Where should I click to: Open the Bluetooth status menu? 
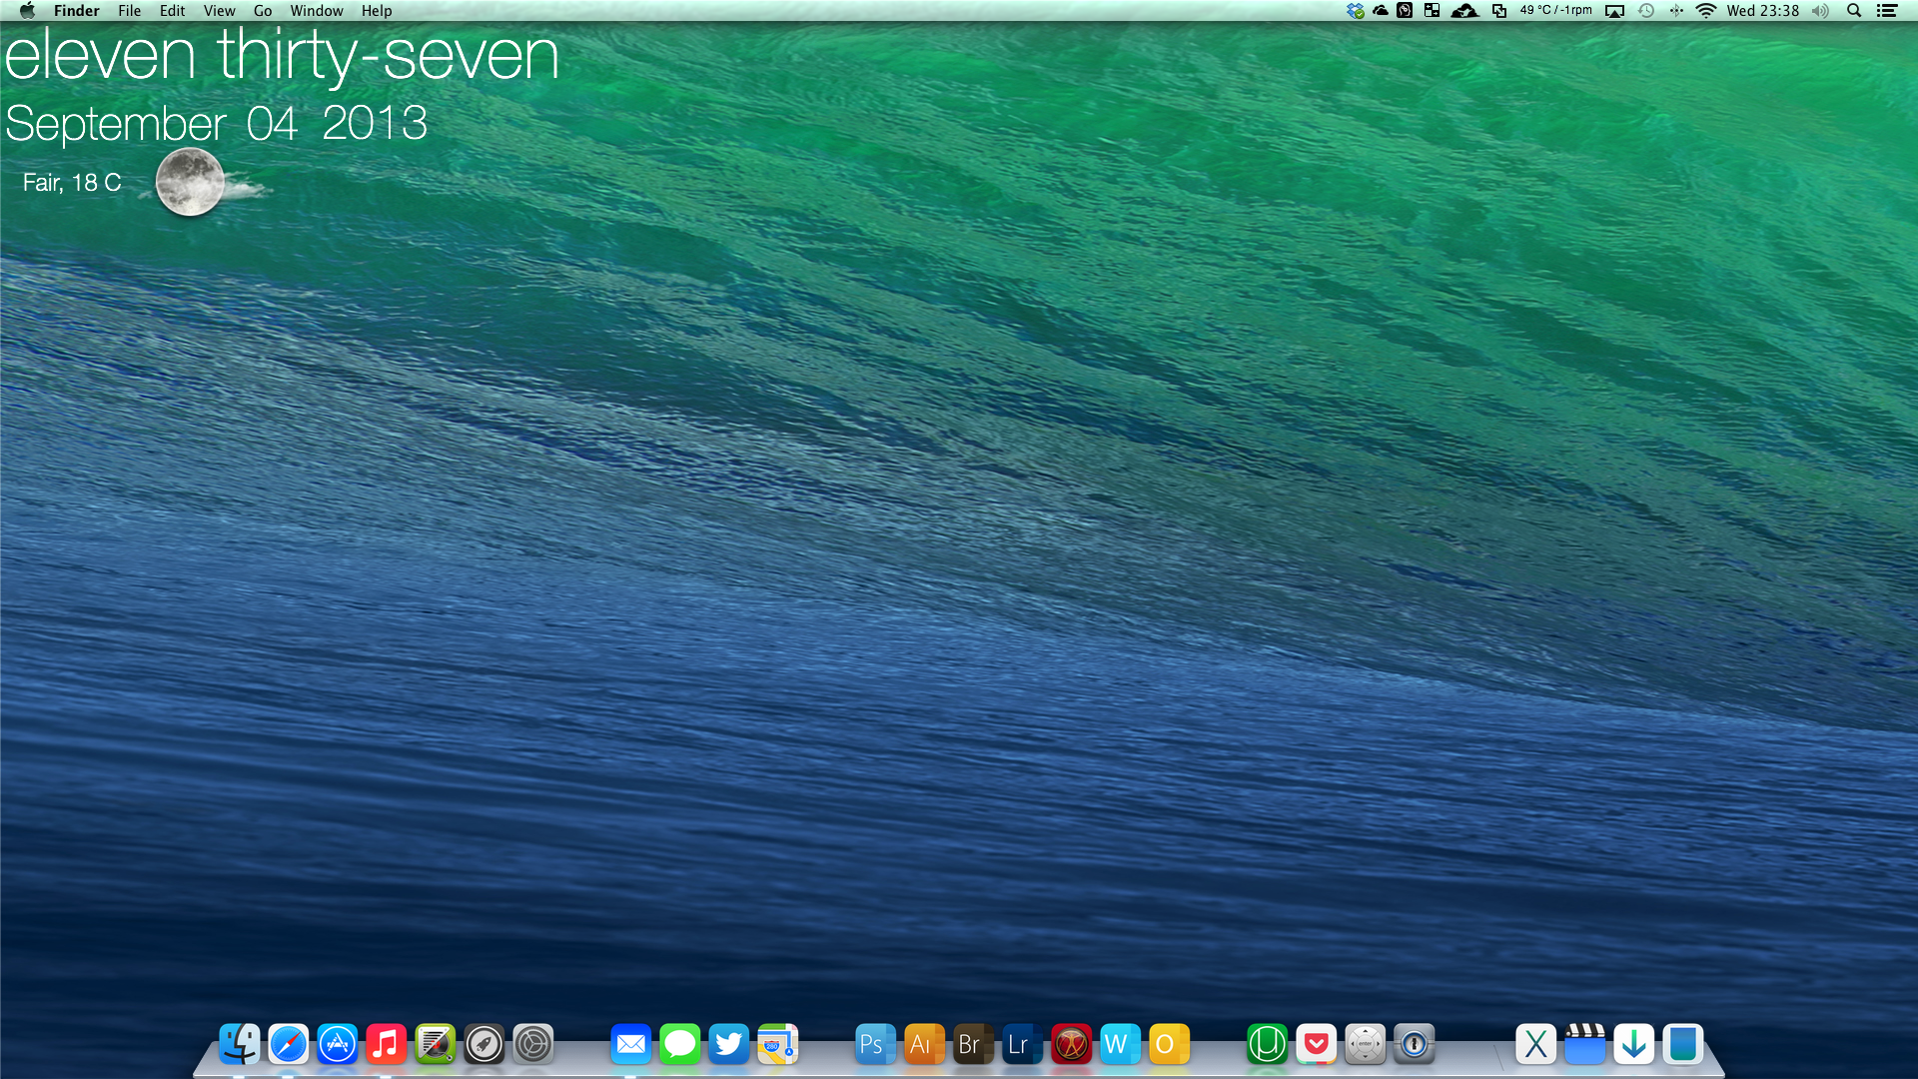coord(1676,11)
